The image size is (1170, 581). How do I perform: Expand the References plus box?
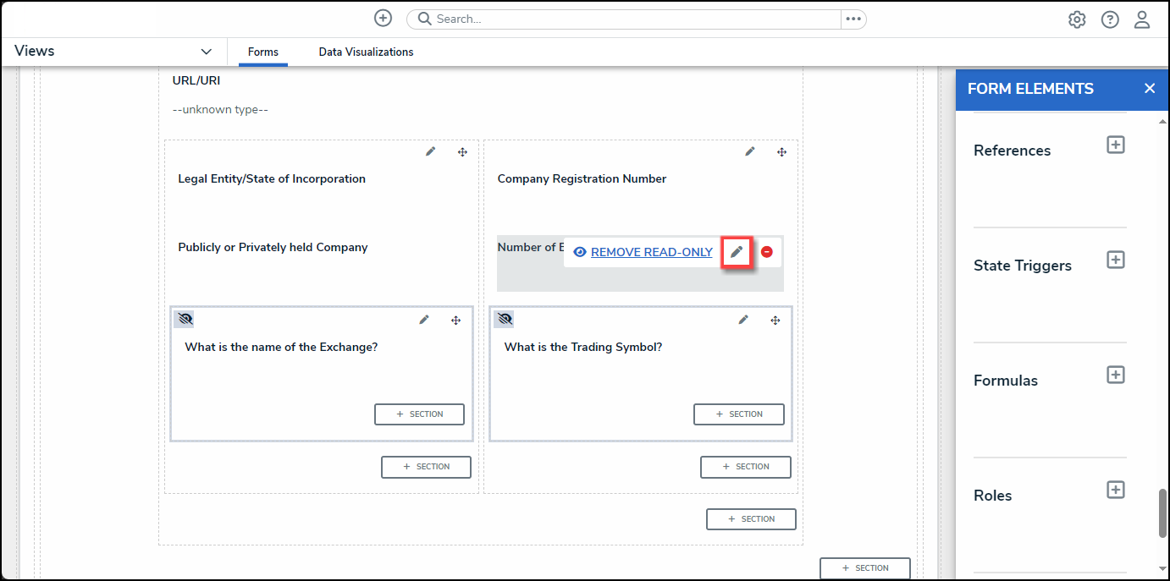1116,145
